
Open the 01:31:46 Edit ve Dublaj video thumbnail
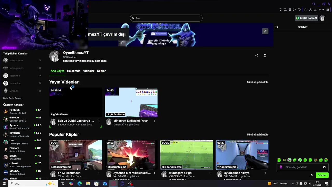(75, 102)
